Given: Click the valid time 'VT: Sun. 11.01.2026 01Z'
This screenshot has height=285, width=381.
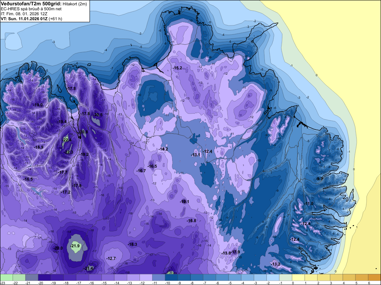Looking at the screenshot, I should point(24,19).
